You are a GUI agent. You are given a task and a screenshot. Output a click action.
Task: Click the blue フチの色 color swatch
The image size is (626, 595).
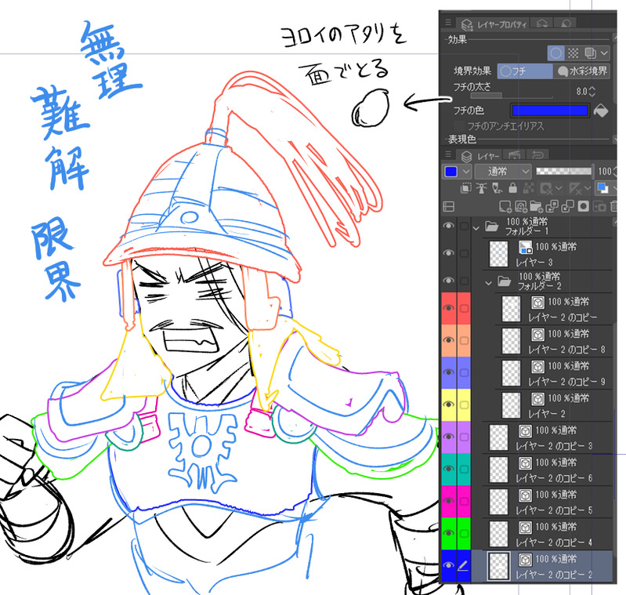[550, 111]
